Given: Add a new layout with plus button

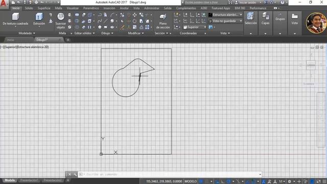Looking at the screenshot, I should [68, 180].
